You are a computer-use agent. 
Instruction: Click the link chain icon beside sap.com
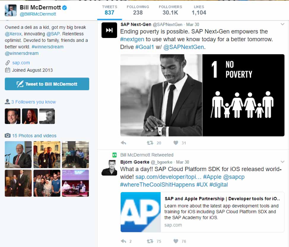(7, 63)
